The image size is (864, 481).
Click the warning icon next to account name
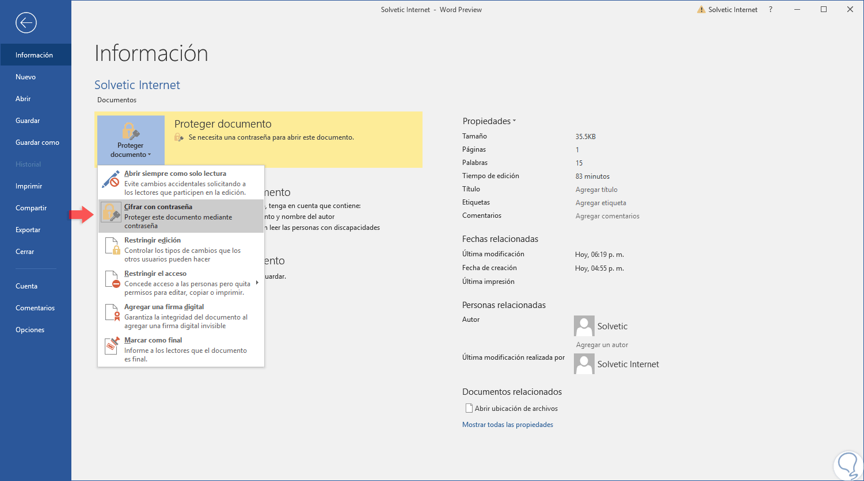[x=701, y=9]
